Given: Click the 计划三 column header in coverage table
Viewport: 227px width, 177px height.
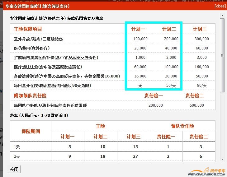Looking at the screenshot, I should pyautogui.click(x=200, y=29).
